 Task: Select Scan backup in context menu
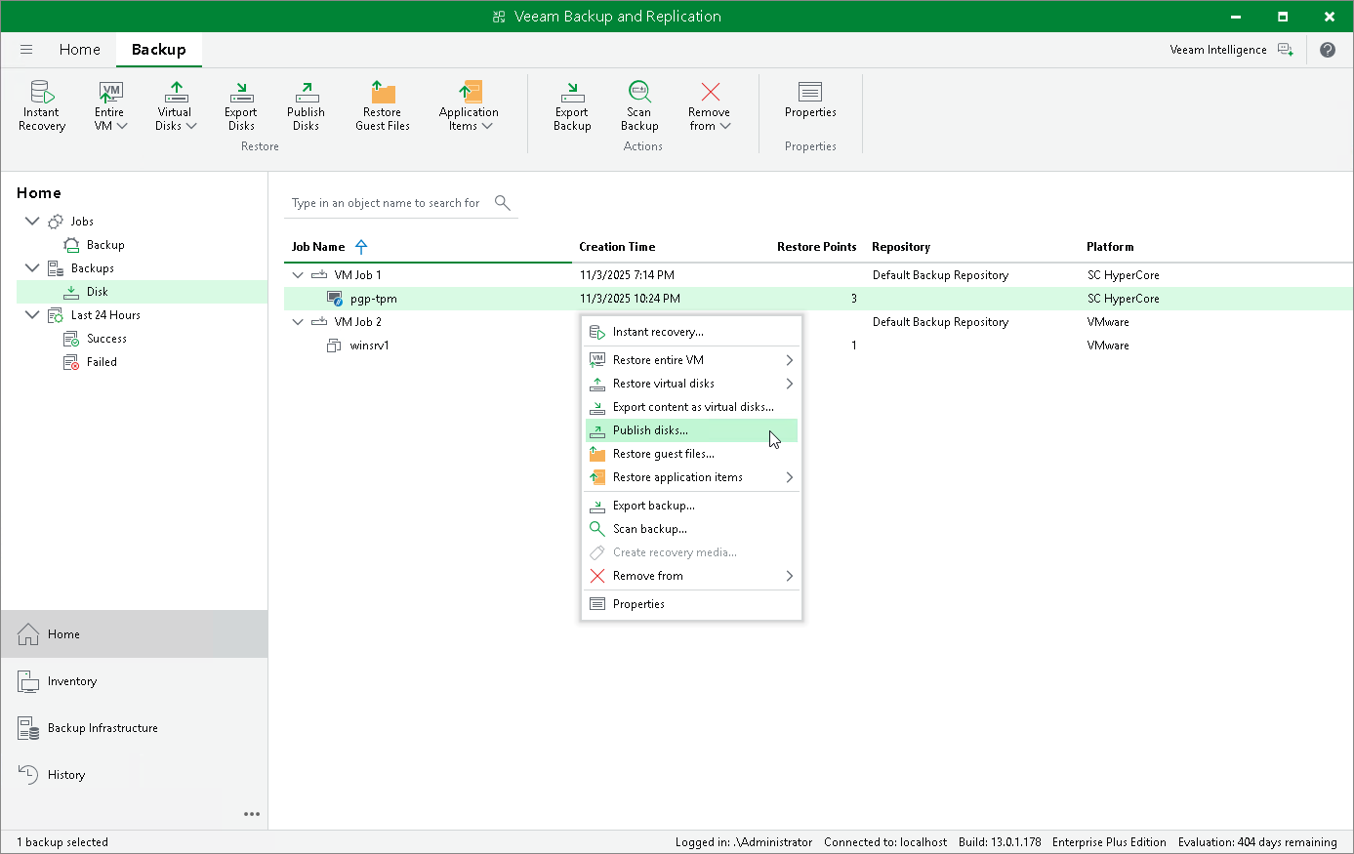649,529
